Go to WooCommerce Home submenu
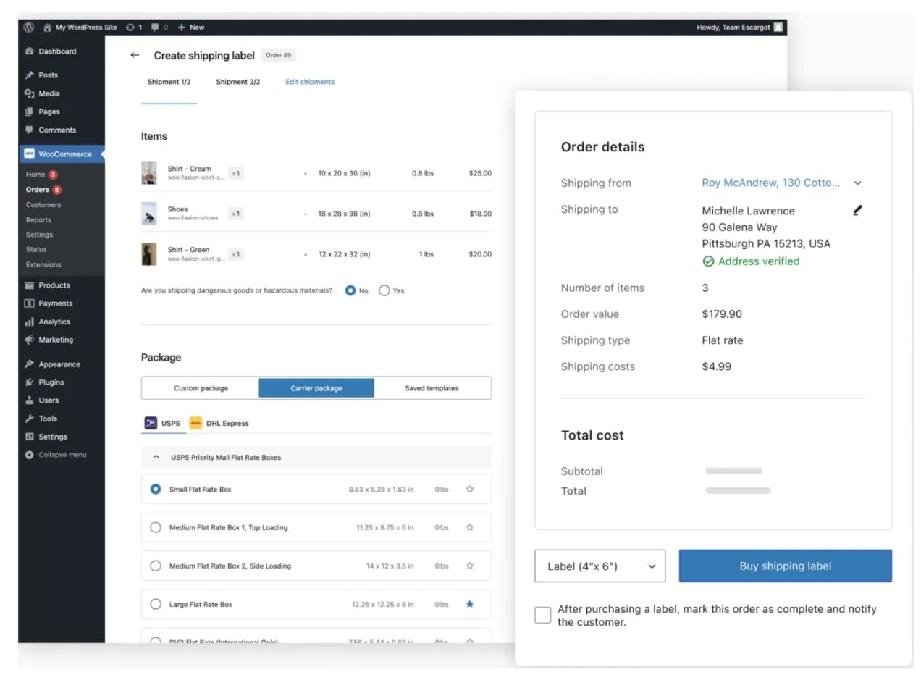 pyautogui.click(x=35, y=175)
